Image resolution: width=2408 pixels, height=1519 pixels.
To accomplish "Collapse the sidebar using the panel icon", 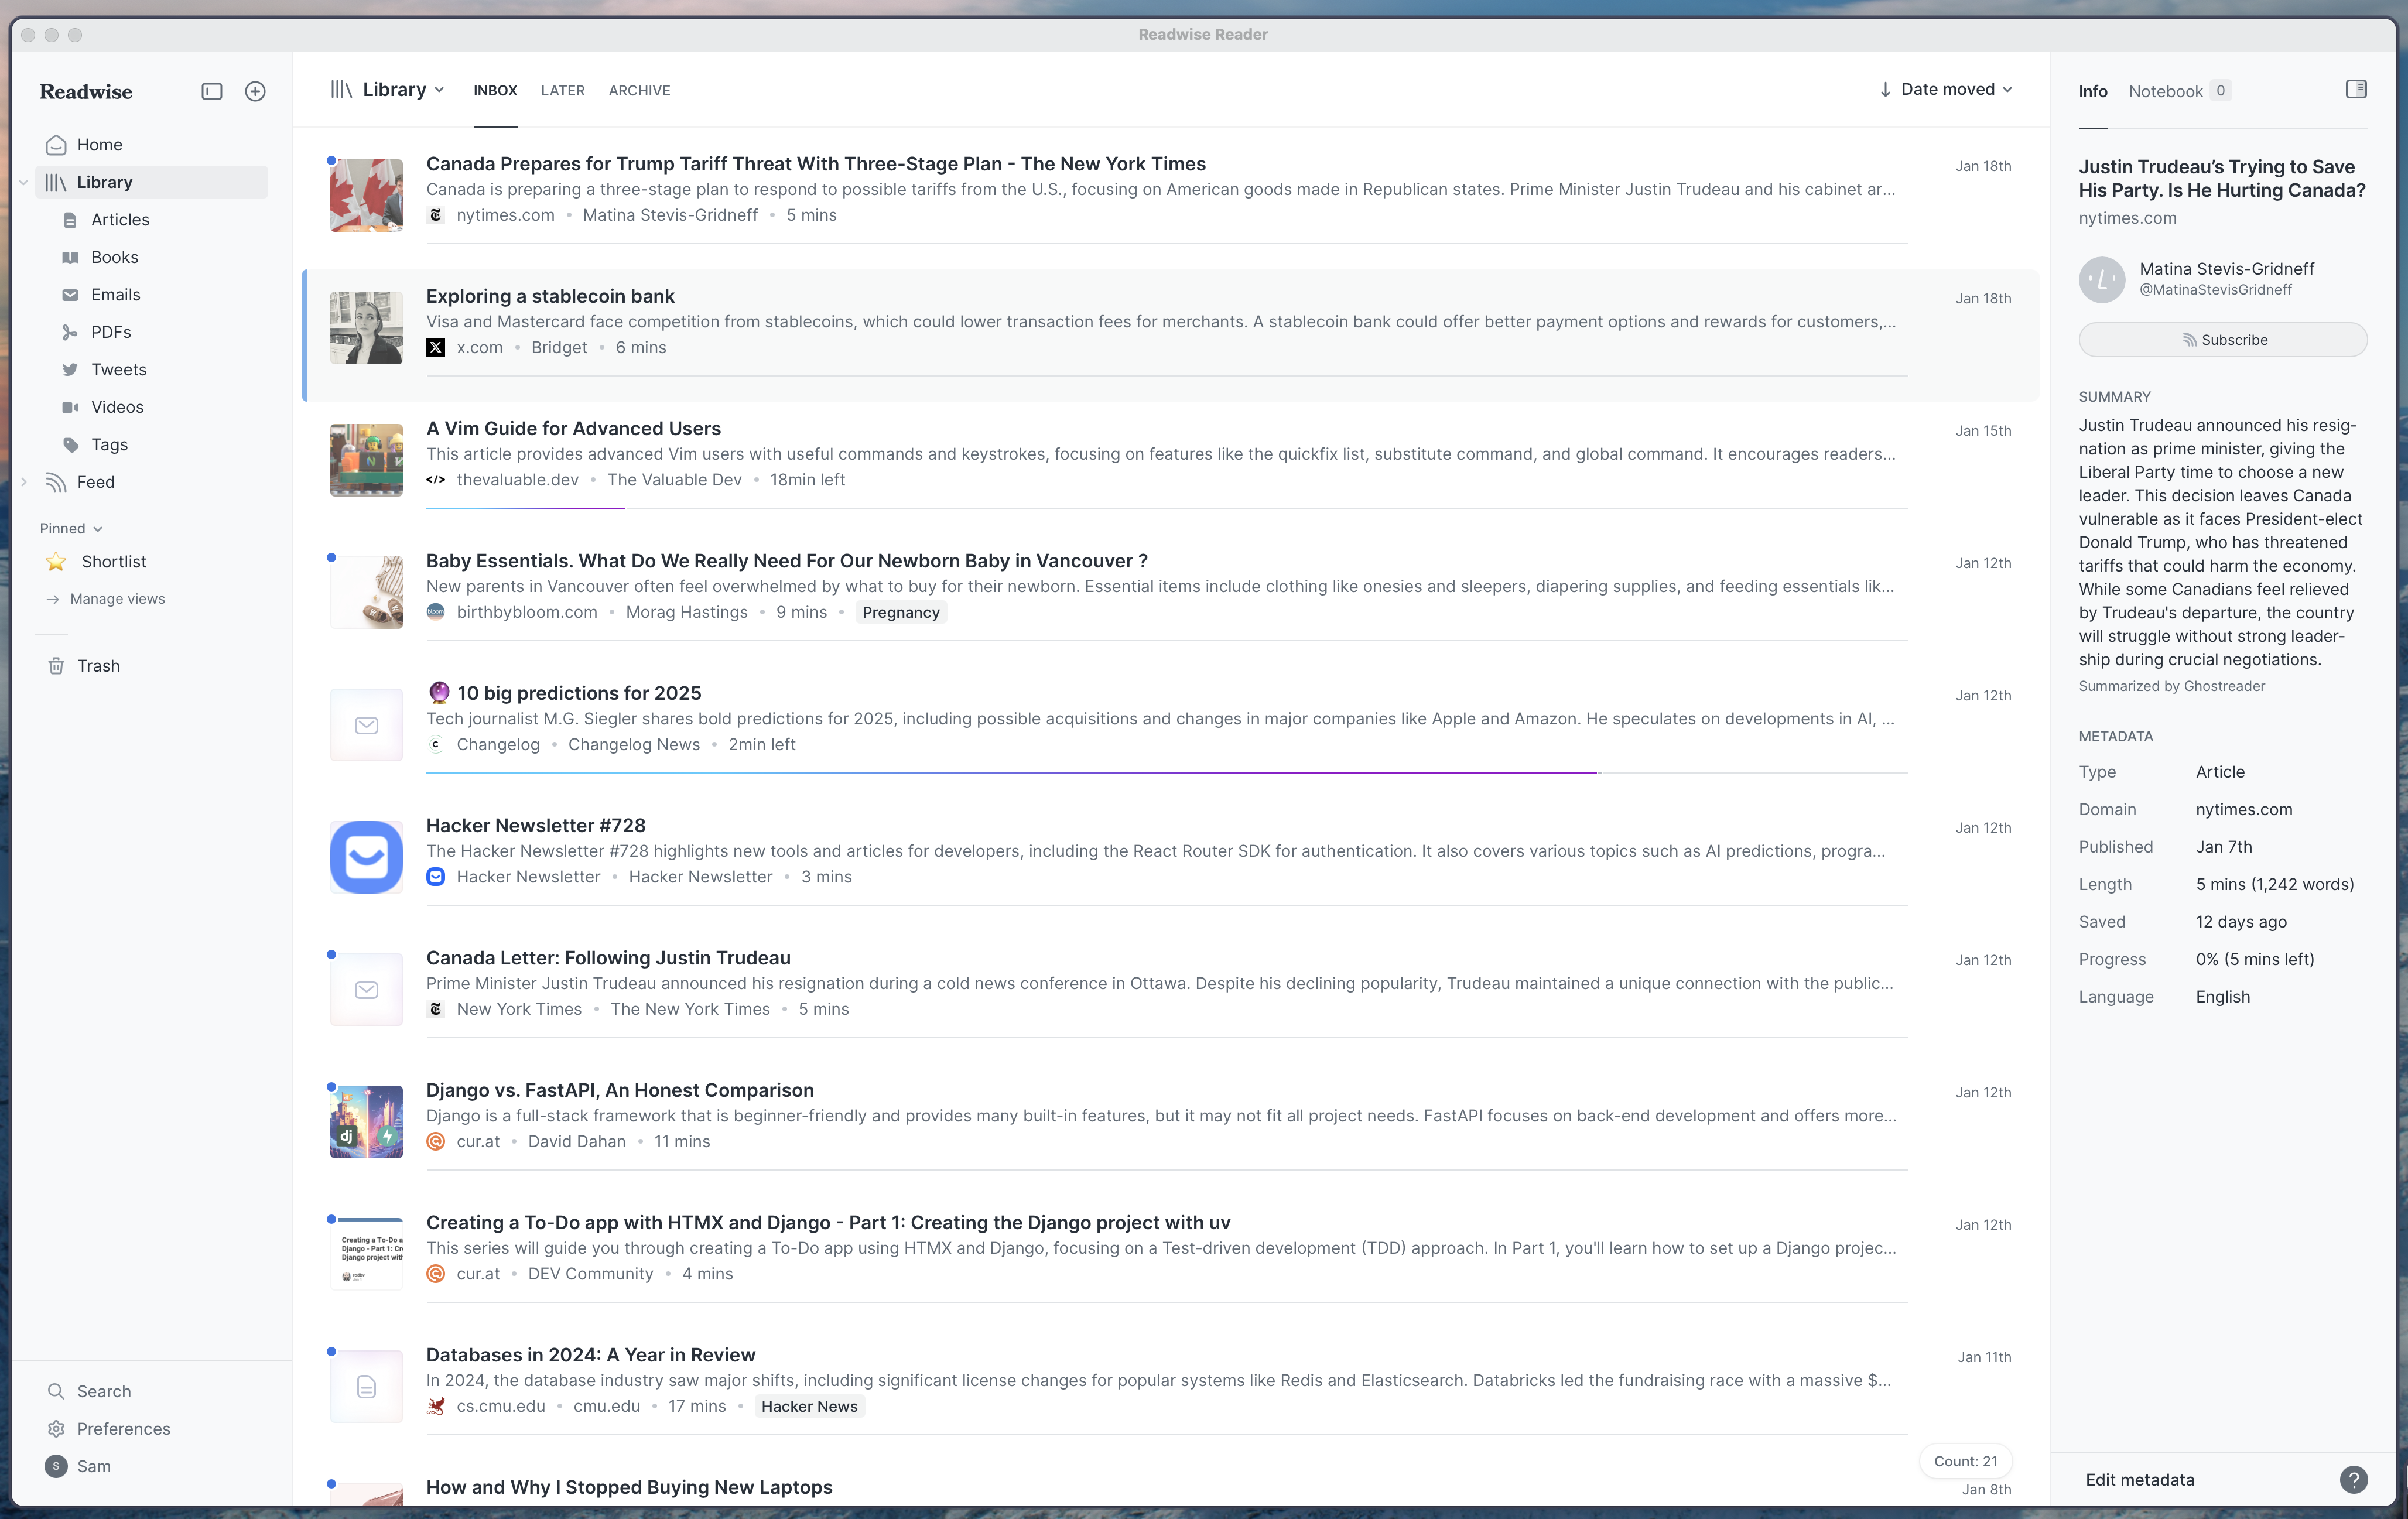I will [x=211, y=91].
